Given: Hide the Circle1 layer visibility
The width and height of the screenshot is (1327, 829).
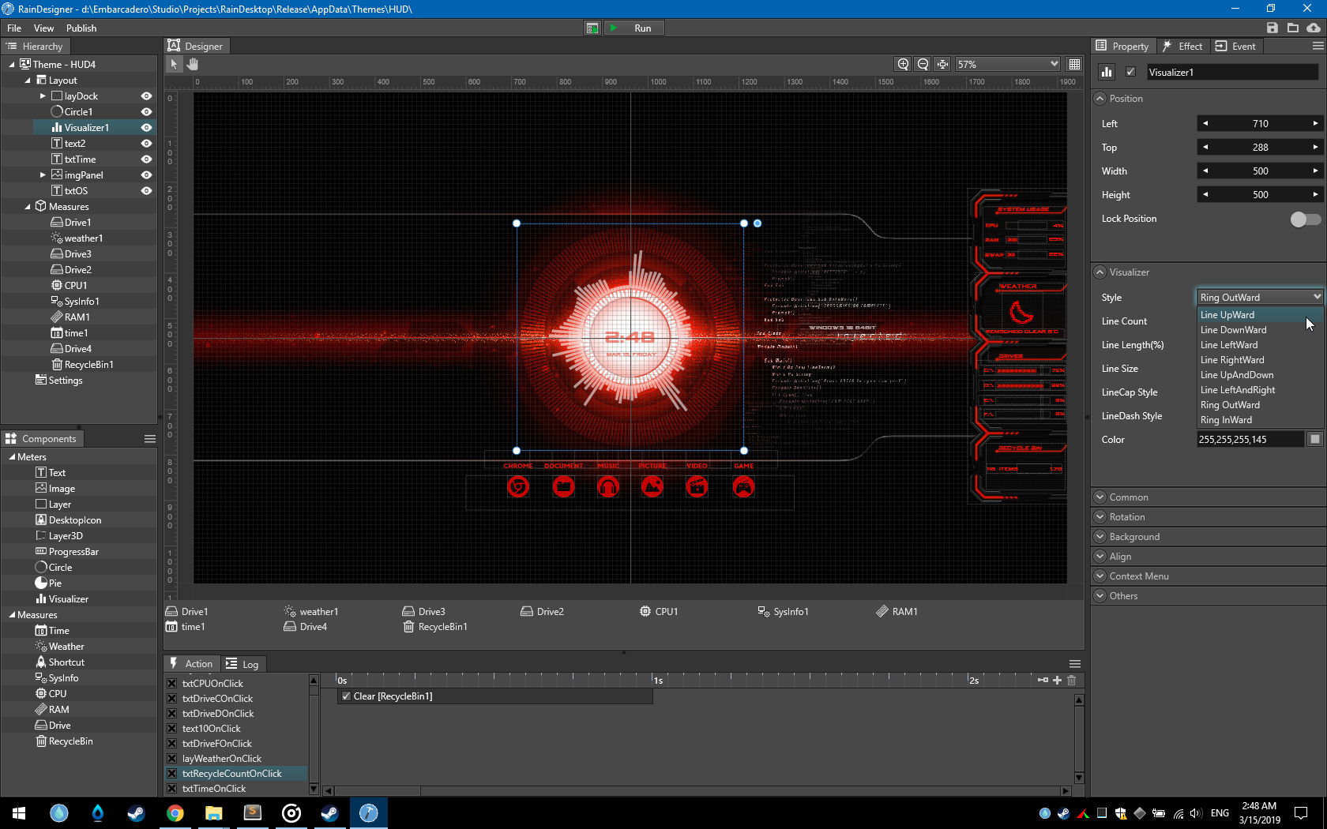Looking at the screenshot, I should pos(145,111).
